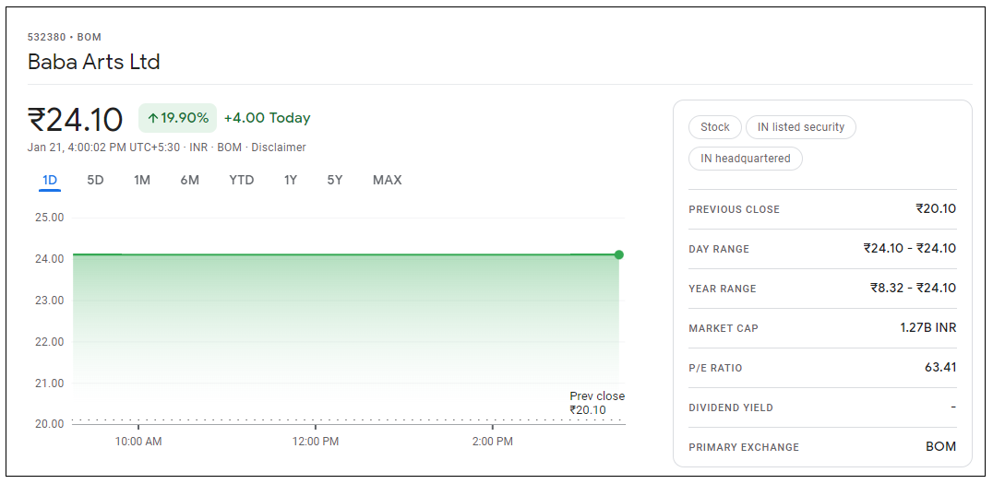Click the ₹20.10 previous close value
This screenshot has height=484, width=993.
(x=936, y=208)
